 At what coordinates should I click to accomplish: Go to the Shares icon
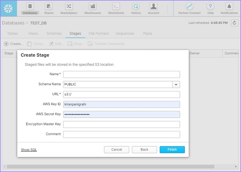pos(49,6)
